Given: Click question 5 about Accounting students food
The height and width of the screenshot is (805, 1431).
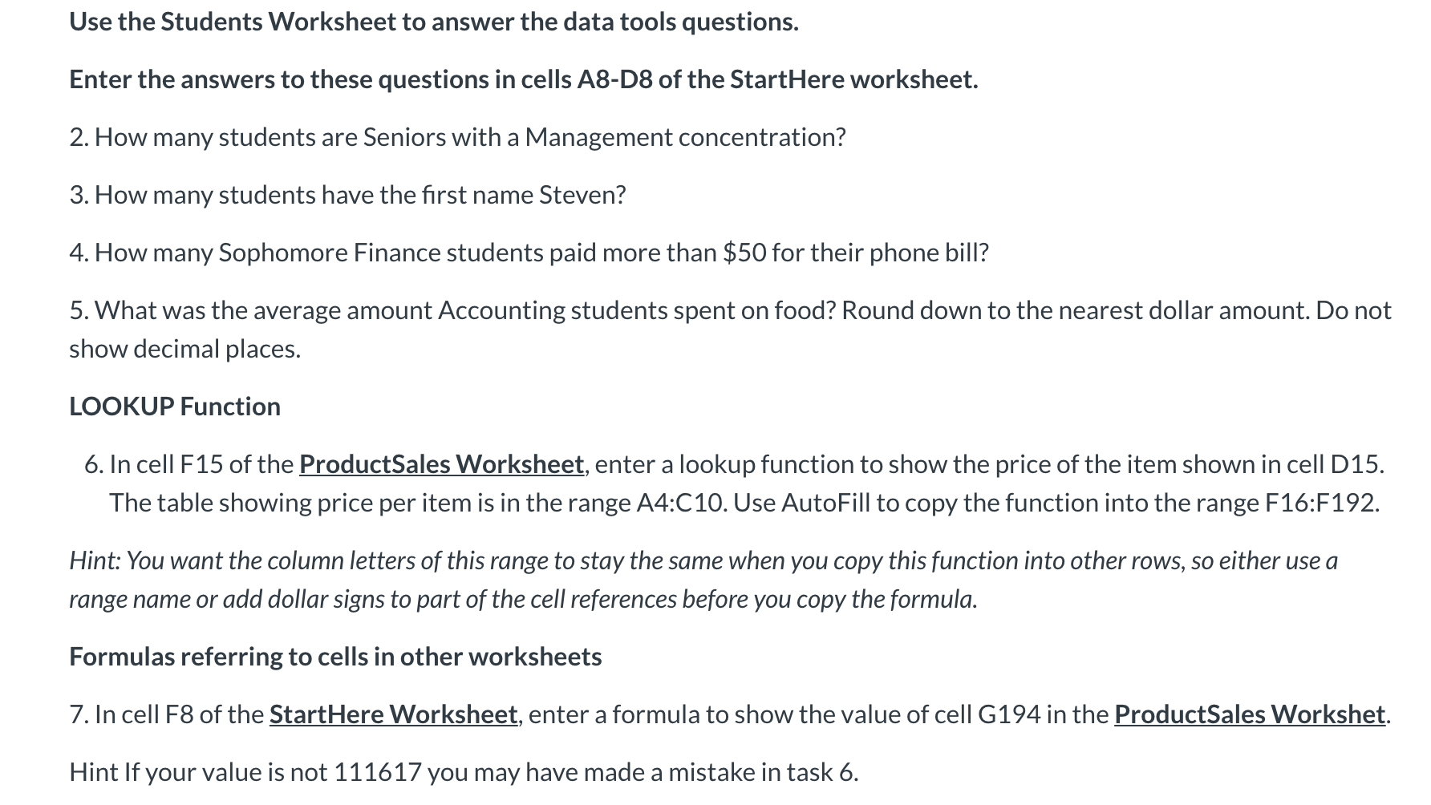Looking at the screenshot, I should point(730,330).
